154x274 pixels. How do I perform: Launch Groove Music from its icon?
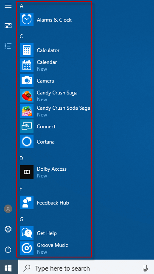27,248
